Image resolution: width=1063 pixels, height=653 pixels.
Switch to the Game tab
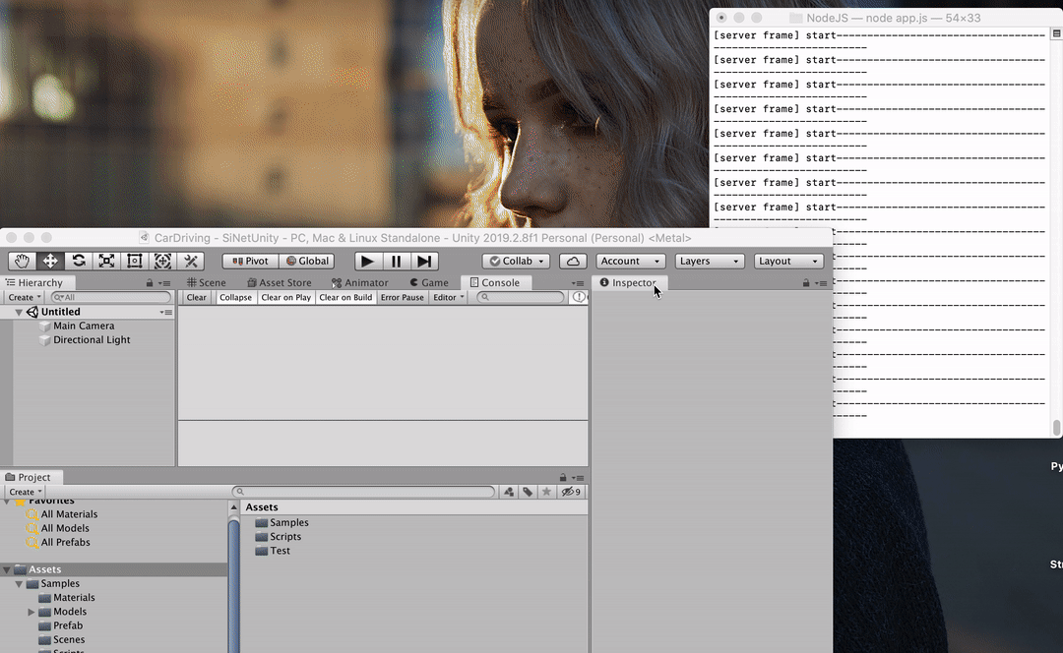click(x=429, y=282)
